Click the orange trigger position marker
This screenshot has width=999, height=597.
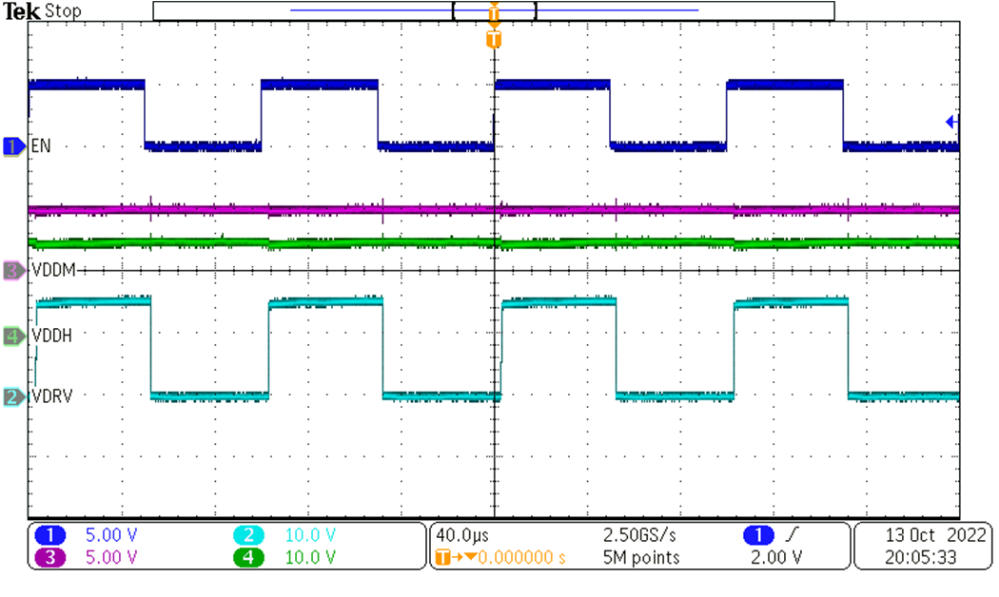pos(493,38)
